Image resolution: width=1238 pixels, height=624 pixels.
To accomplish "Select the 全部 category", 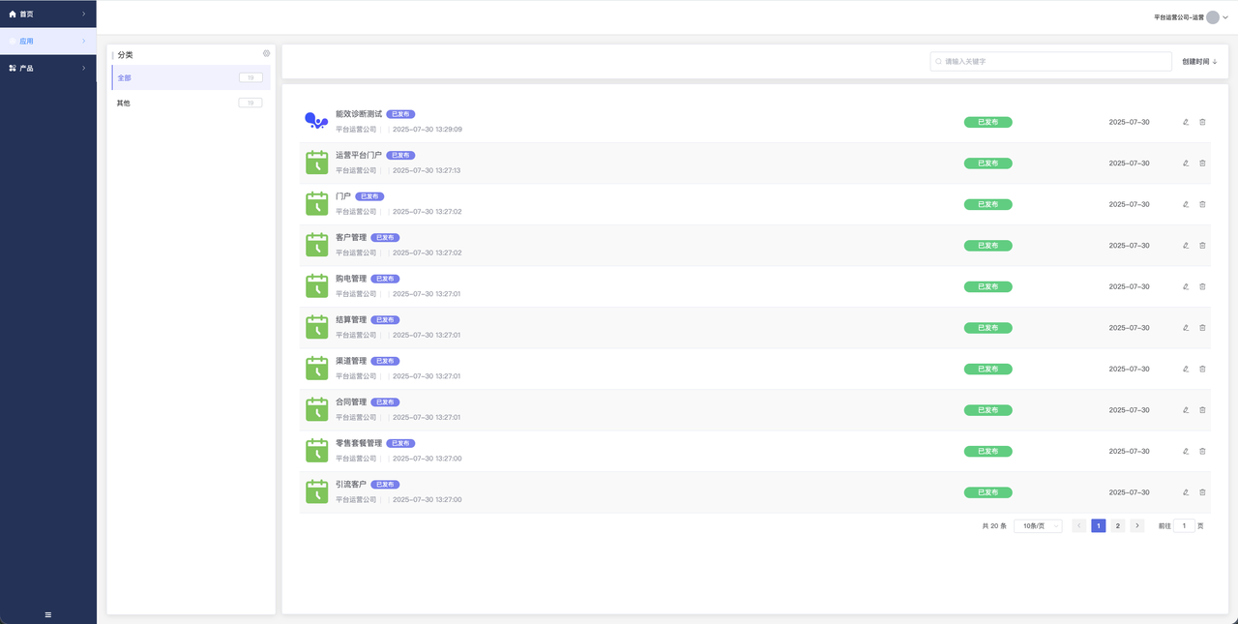I will click(x=189, y=77).
